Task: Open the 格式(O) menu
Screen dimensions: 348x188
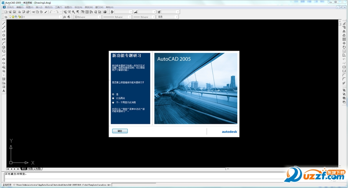Action: pos(49,7)
